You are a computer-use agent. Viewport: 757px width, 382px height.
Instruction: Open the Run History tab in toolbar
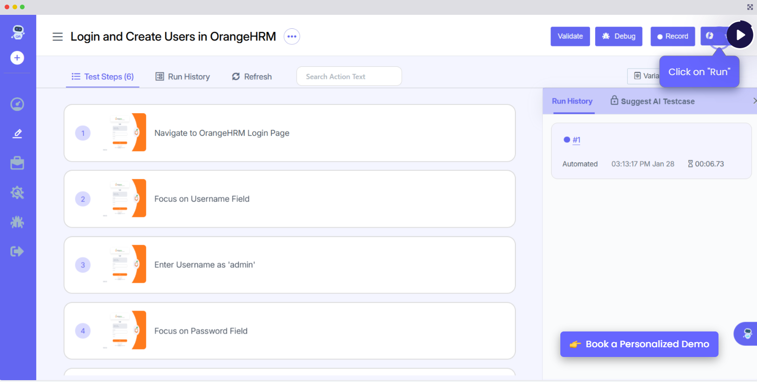(x=183, y=77)
